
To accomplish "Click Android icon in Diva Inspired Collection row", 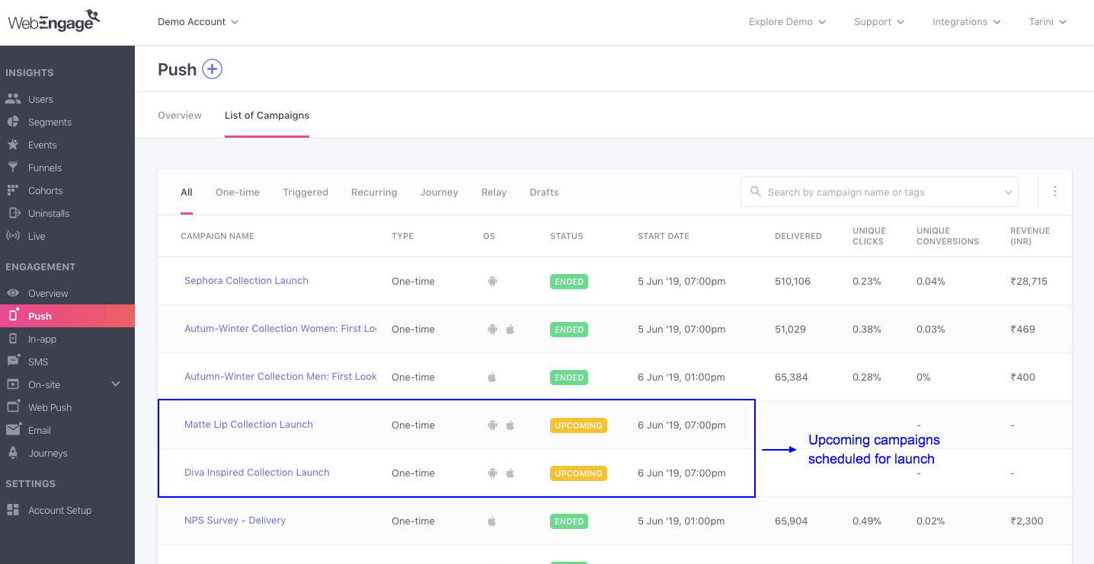I will (492, 473).
